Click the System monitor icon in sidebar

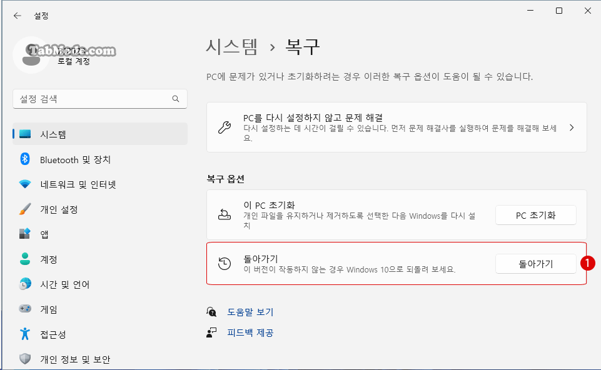(x=25, y=134)
